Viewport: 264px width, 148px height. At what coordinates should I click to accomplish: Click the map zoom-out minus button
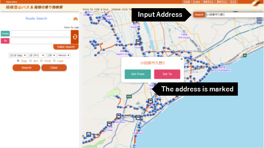(259, 21)
